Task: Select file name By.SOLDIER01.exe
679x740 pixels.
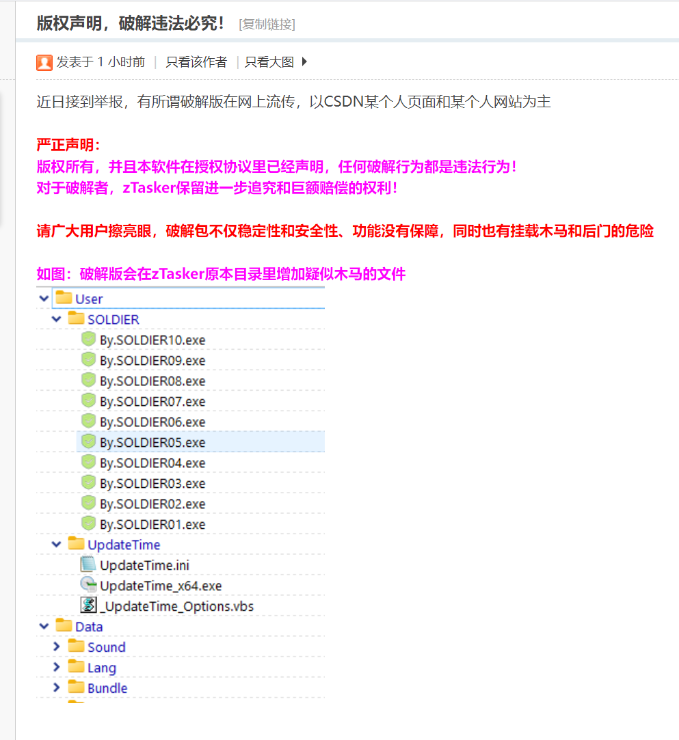Action: 152,525
